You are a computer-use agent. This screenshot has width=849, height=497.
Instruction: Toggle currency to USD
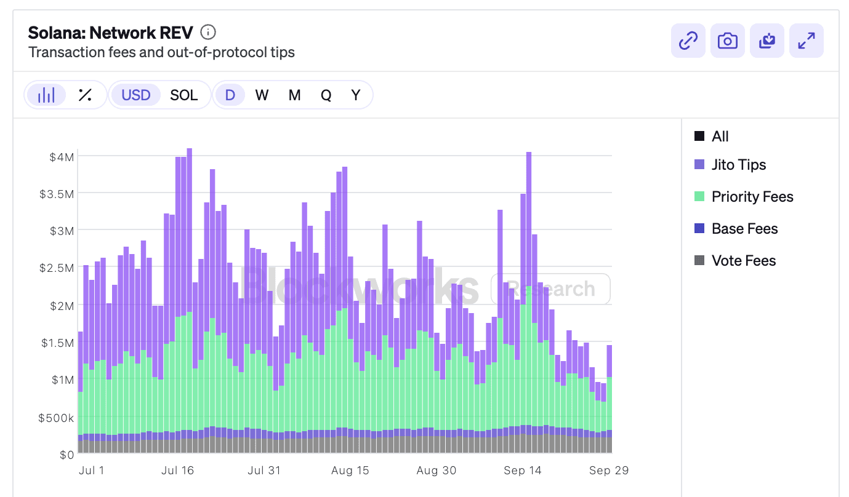136,95
